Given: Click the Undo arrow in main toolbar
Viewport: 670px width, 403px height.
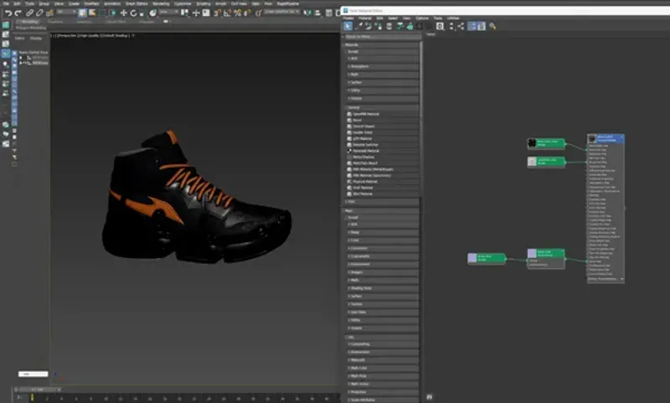Looking at the screenshot, I should tap(8, 13).
